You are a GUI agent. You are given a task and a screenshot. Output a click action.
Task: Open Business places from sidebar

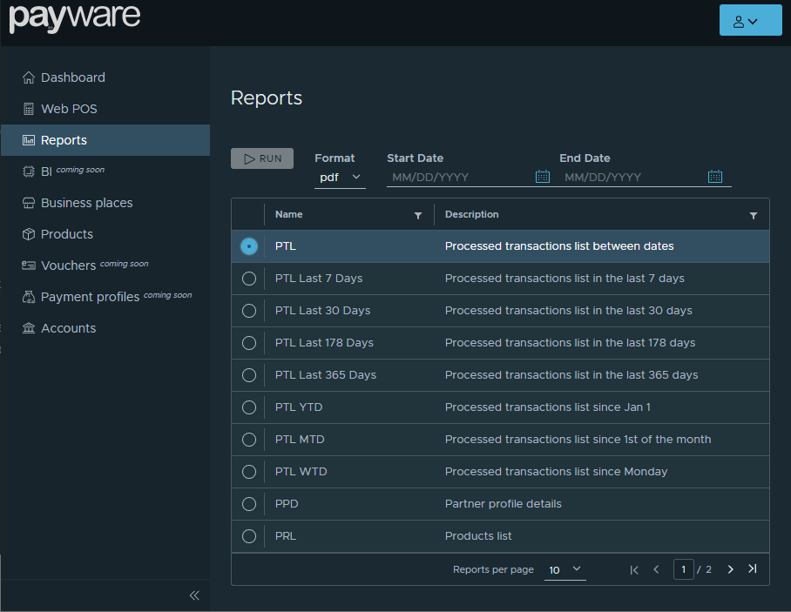click(x=86, y=203)
